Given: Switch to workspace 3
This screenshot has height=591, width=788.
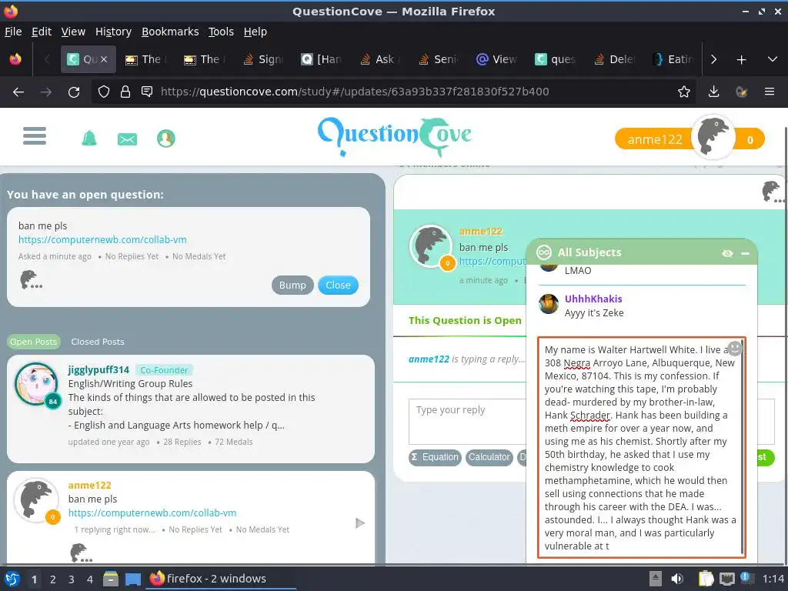Looking at the screenshot, I should point(71,579).
